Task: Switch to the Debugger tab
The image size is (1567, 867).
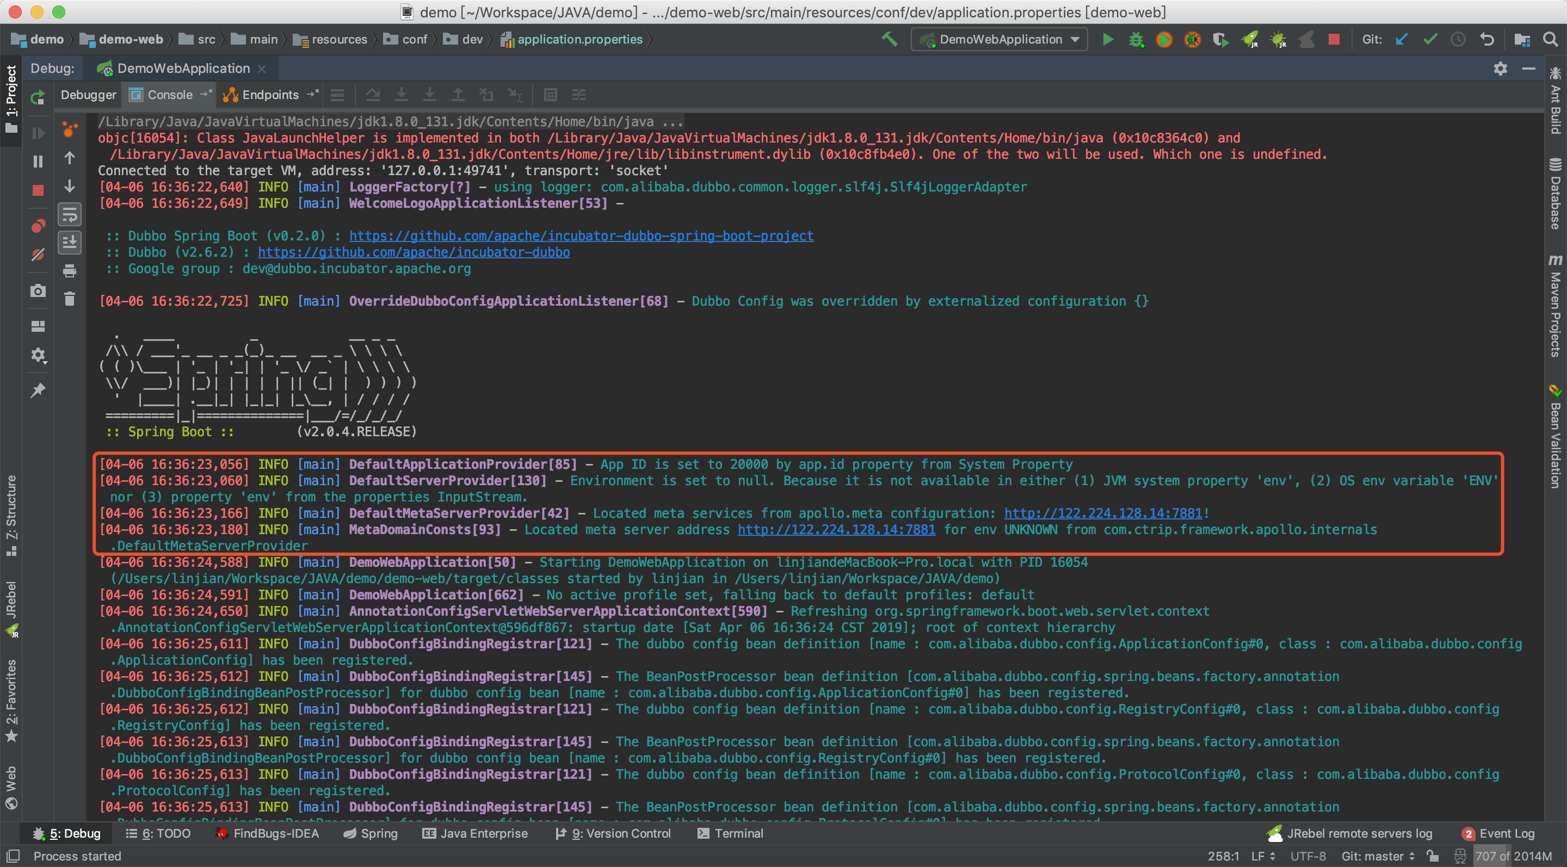Action: click(x=88, y=95)
